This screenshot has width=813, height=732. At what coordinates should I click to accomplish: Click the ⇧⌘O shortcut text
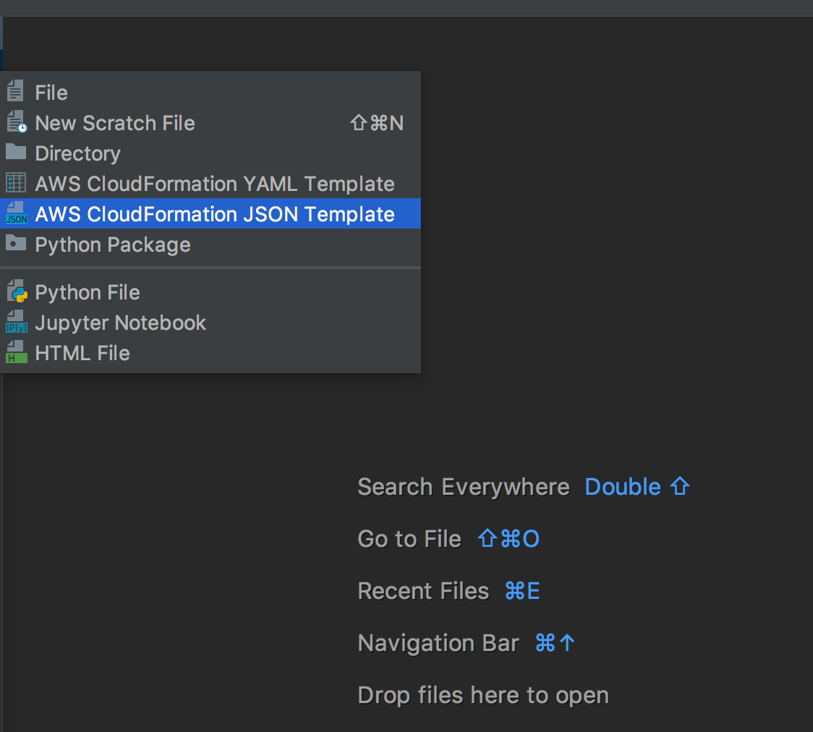508,539
